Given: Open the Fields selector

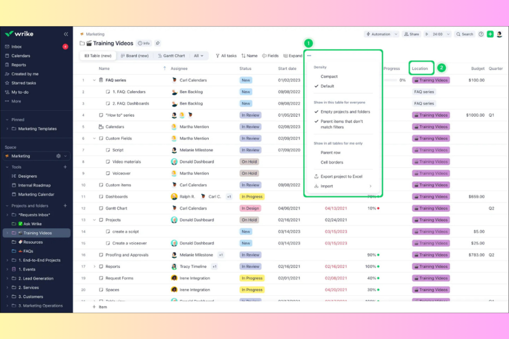Looking at the screenshot, I should [270, 56].
